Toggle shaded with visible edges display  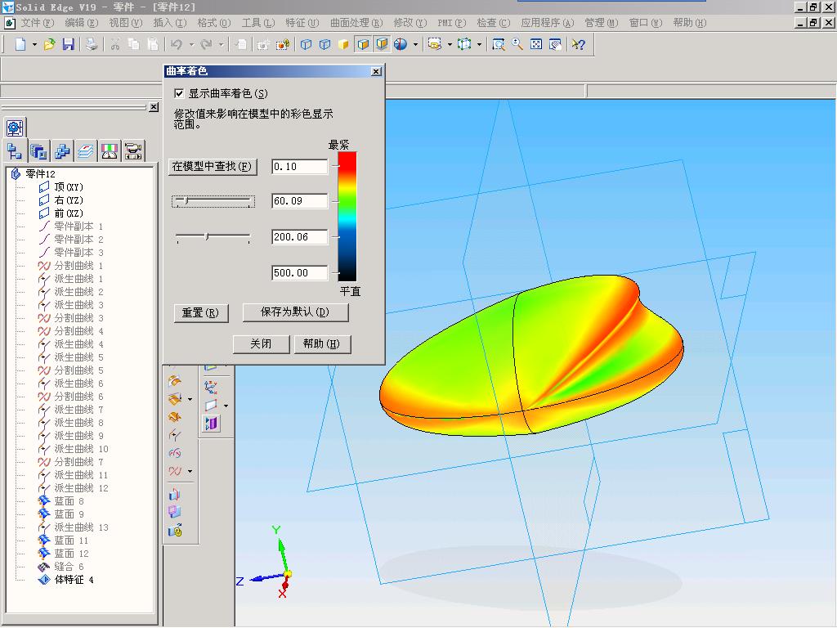pyautogui.click(x=363, y=44)
